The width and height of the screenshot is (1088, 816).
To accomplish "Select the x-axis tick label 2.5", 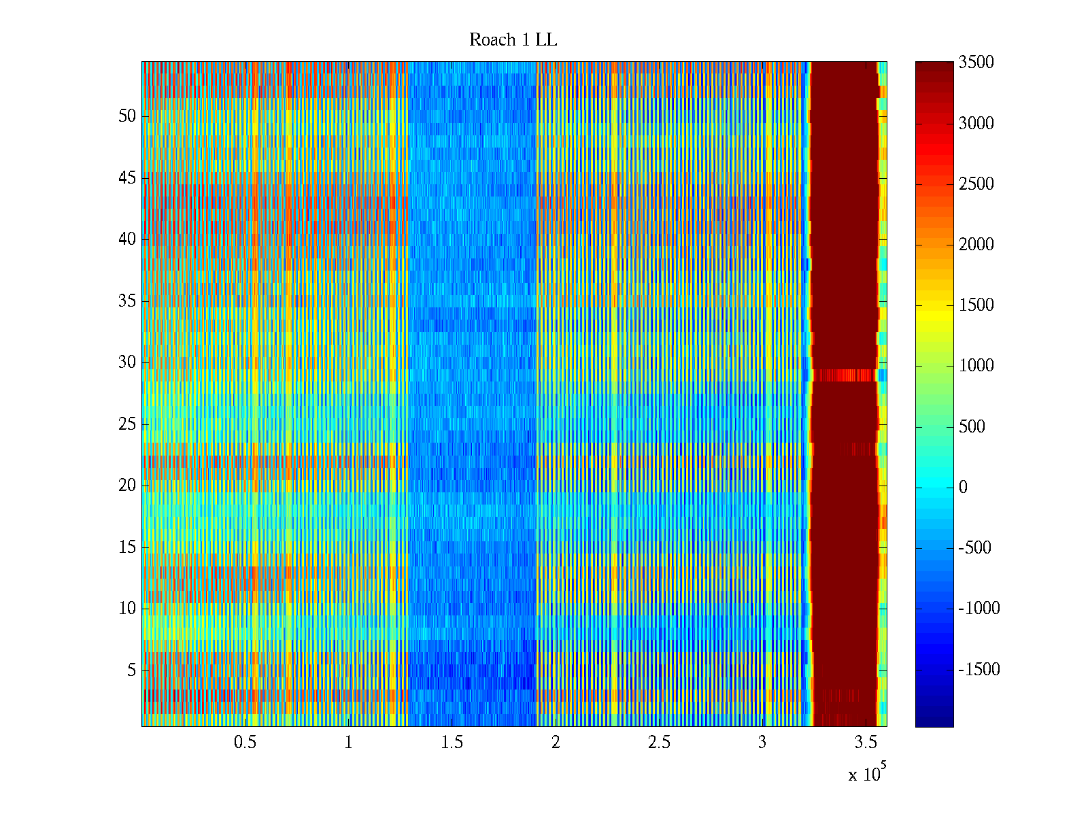I will point(659,743).
